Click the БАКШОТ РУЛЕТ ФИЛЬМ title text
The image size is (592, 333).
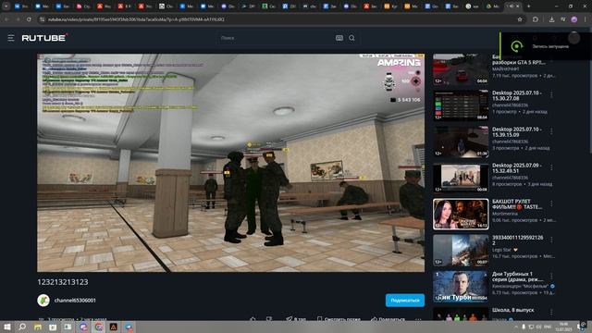pyautogui.click(x=517, y=204)
